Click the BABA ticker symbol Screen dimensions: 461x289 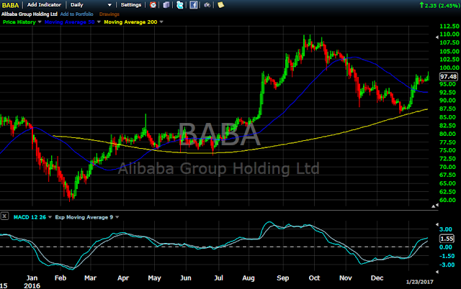tap(10, 5)
